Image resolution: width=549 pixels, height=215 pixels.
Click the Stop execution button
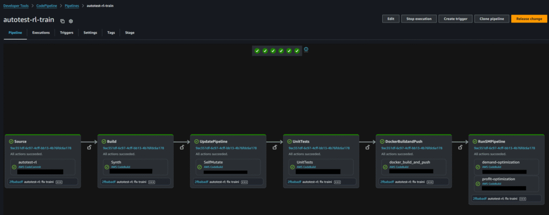click(418, 19)
